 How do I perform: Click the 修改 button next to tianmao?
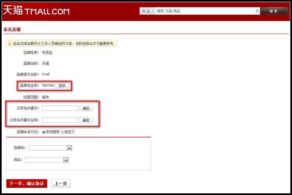tap(62, 85)
